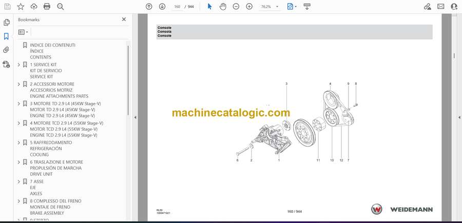Go to next page with down arrow
Screen dimensions: 462x223
[x=162, y=7]
